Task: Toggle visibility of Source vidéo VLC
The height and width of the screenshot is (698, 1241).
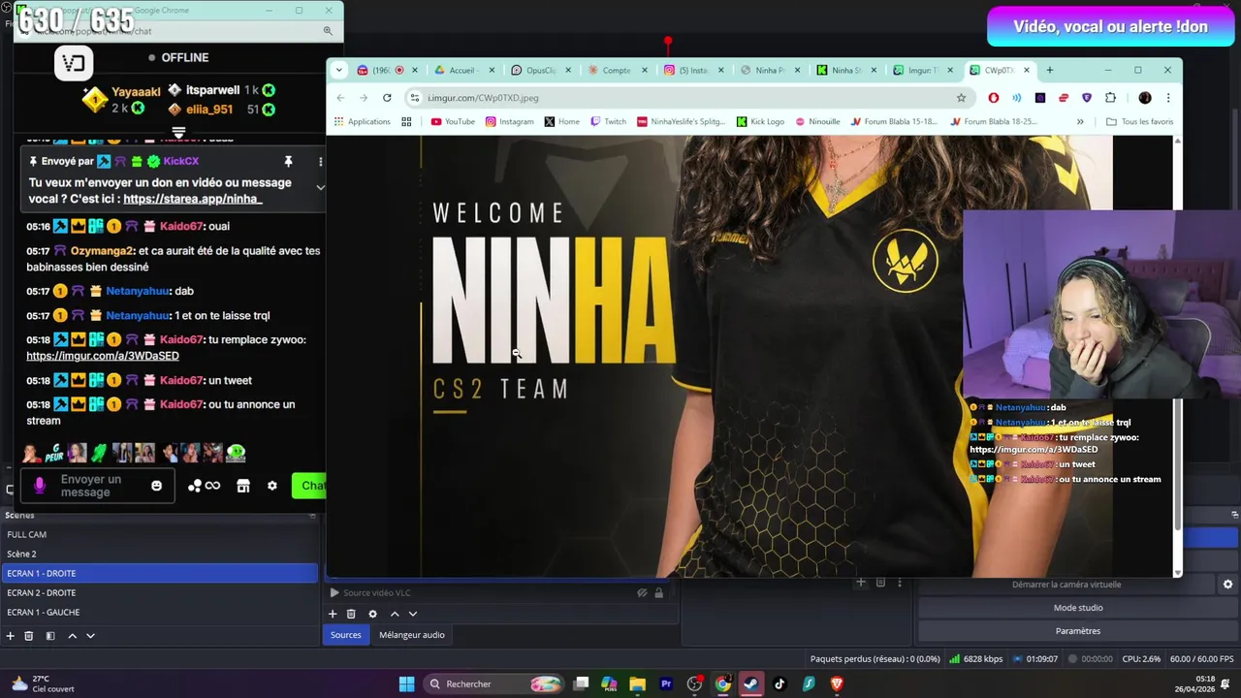Action: 642,592
